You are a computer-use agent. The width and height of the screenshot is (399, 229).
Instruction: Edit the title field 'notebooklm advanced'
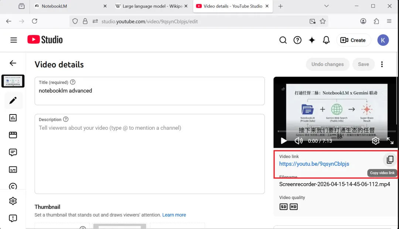[x=150, y=91]
